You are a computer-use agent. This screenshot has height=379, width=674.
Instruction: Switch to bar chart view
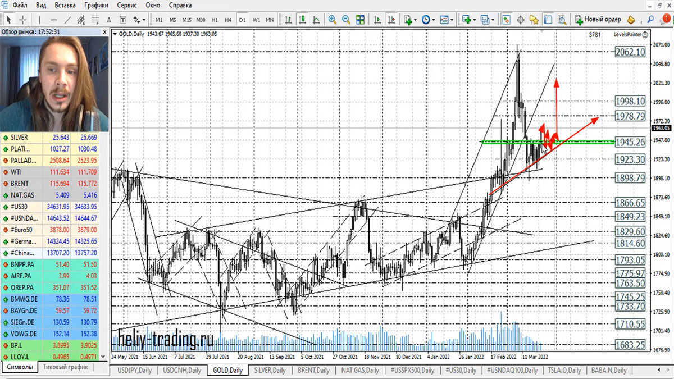click(x=288, y=20)
